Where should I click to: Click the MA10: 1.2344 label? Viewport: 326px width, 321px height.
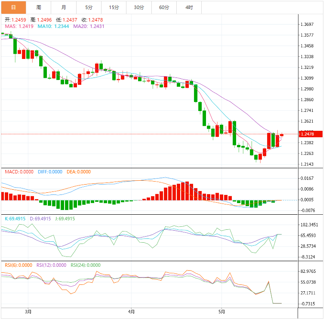pyautogui.click(x=53, y=26)
